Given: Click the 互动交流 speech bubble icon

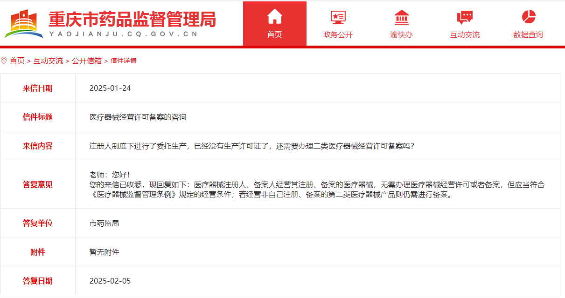Looking at the screenshot, I should pyautogui.click(x=465, y=17).
